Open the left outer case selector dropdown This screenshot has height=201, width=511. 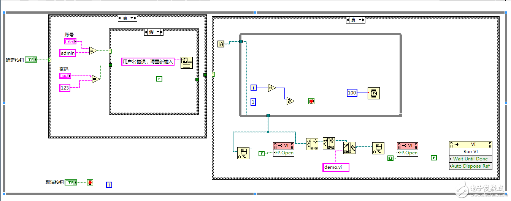tap(127, 18)
